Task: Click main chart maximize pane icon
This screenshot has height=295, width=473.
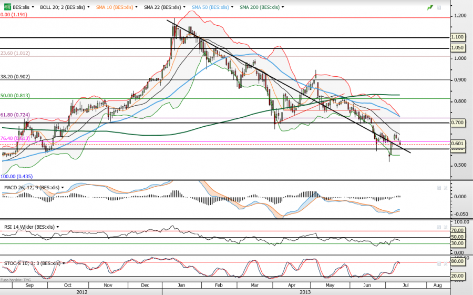Action: [439, 7]
